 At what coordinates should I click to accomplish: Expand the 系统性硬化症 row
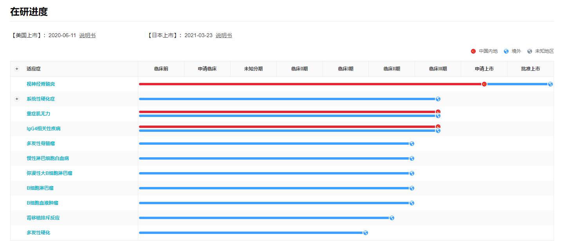17,99
